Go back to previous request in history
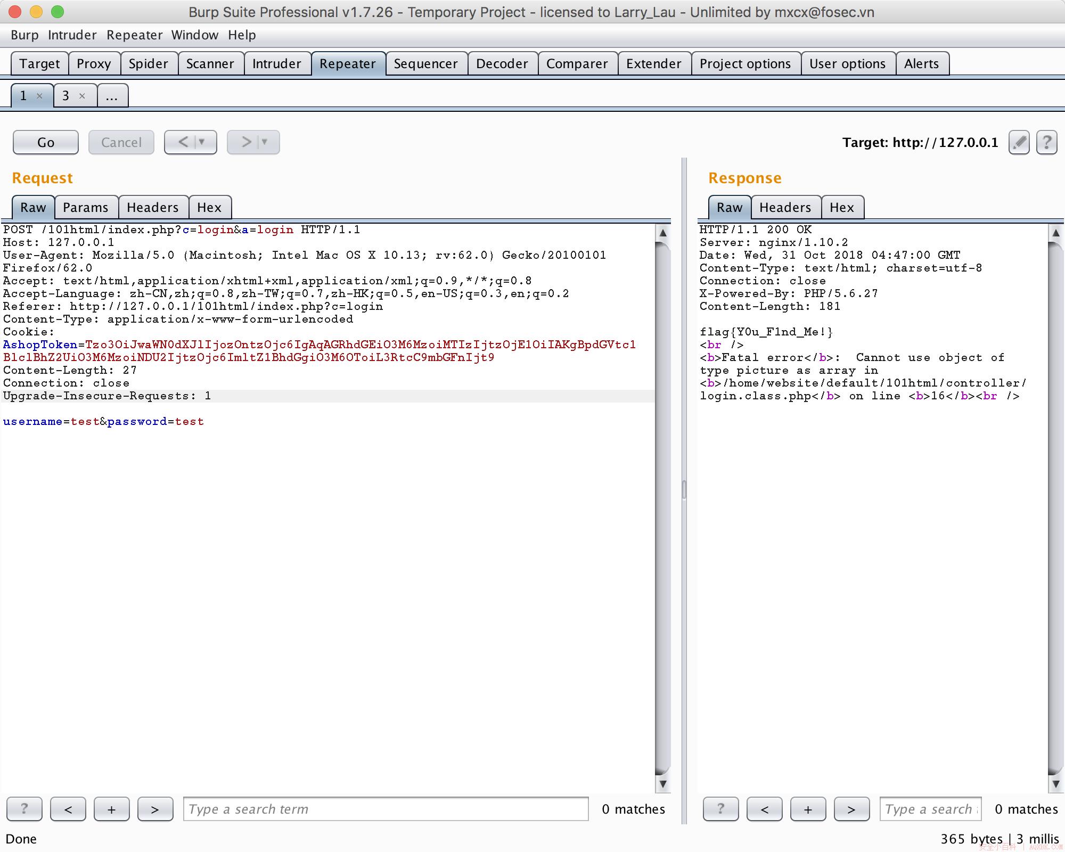The width and height of the screenshot is (1065, 852). 183,142
